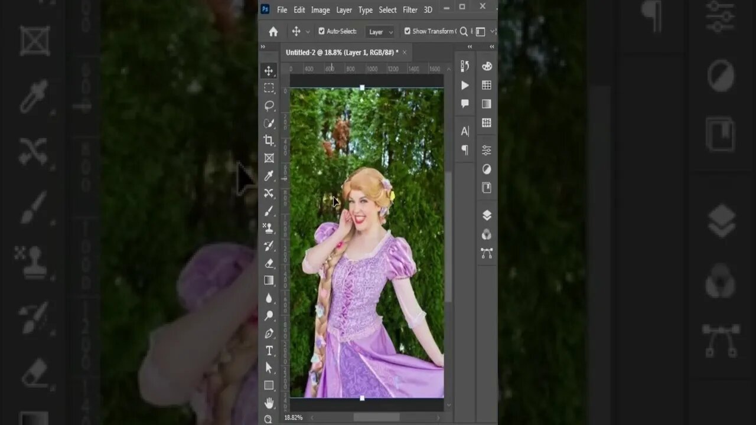Select the History Brush tool

tap(269, 246)
